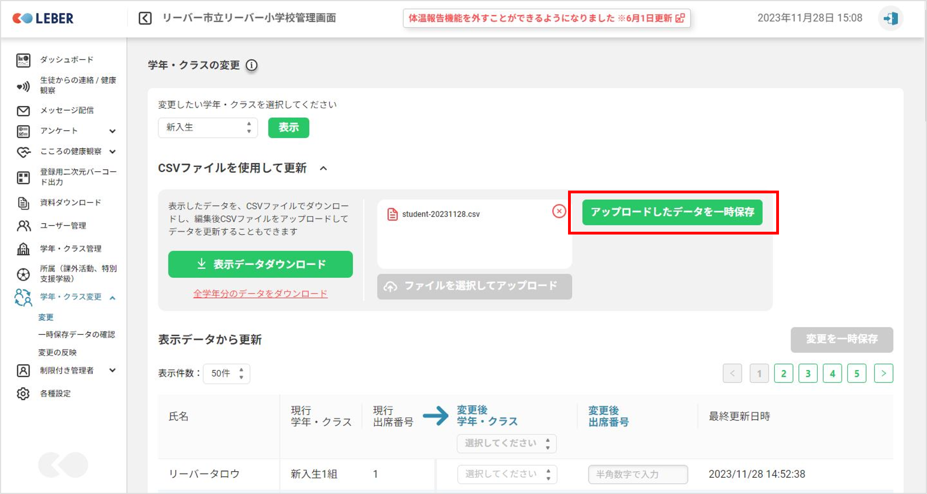927x494 pixels.
Task: Click the back arrow icon beside school title
Action: point(145,19)
